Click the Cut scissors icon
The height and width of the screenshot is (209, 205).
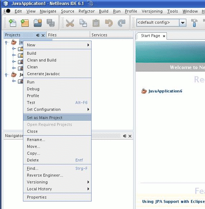[70, 23]
